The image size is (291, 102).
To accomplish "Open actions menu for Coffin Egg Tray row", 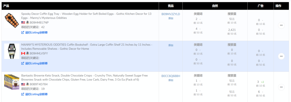I will click(x=281, y=25).
